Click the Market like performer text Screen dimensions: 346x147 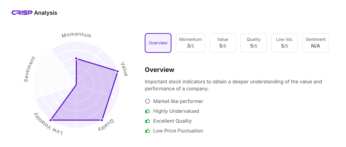(x=178, y=101)
